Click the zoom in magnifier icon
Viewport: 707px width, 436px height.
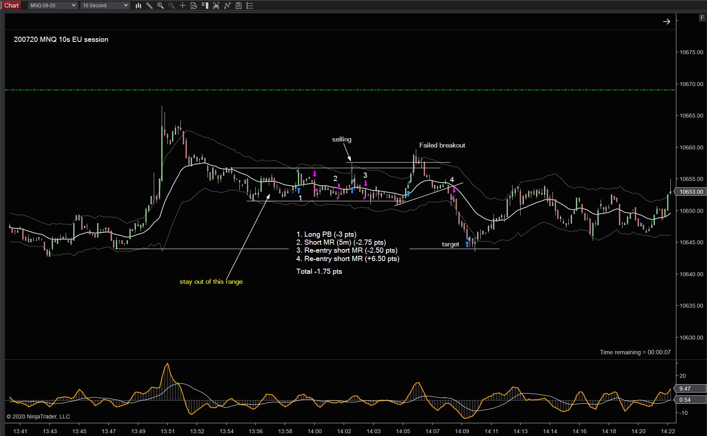161,5
